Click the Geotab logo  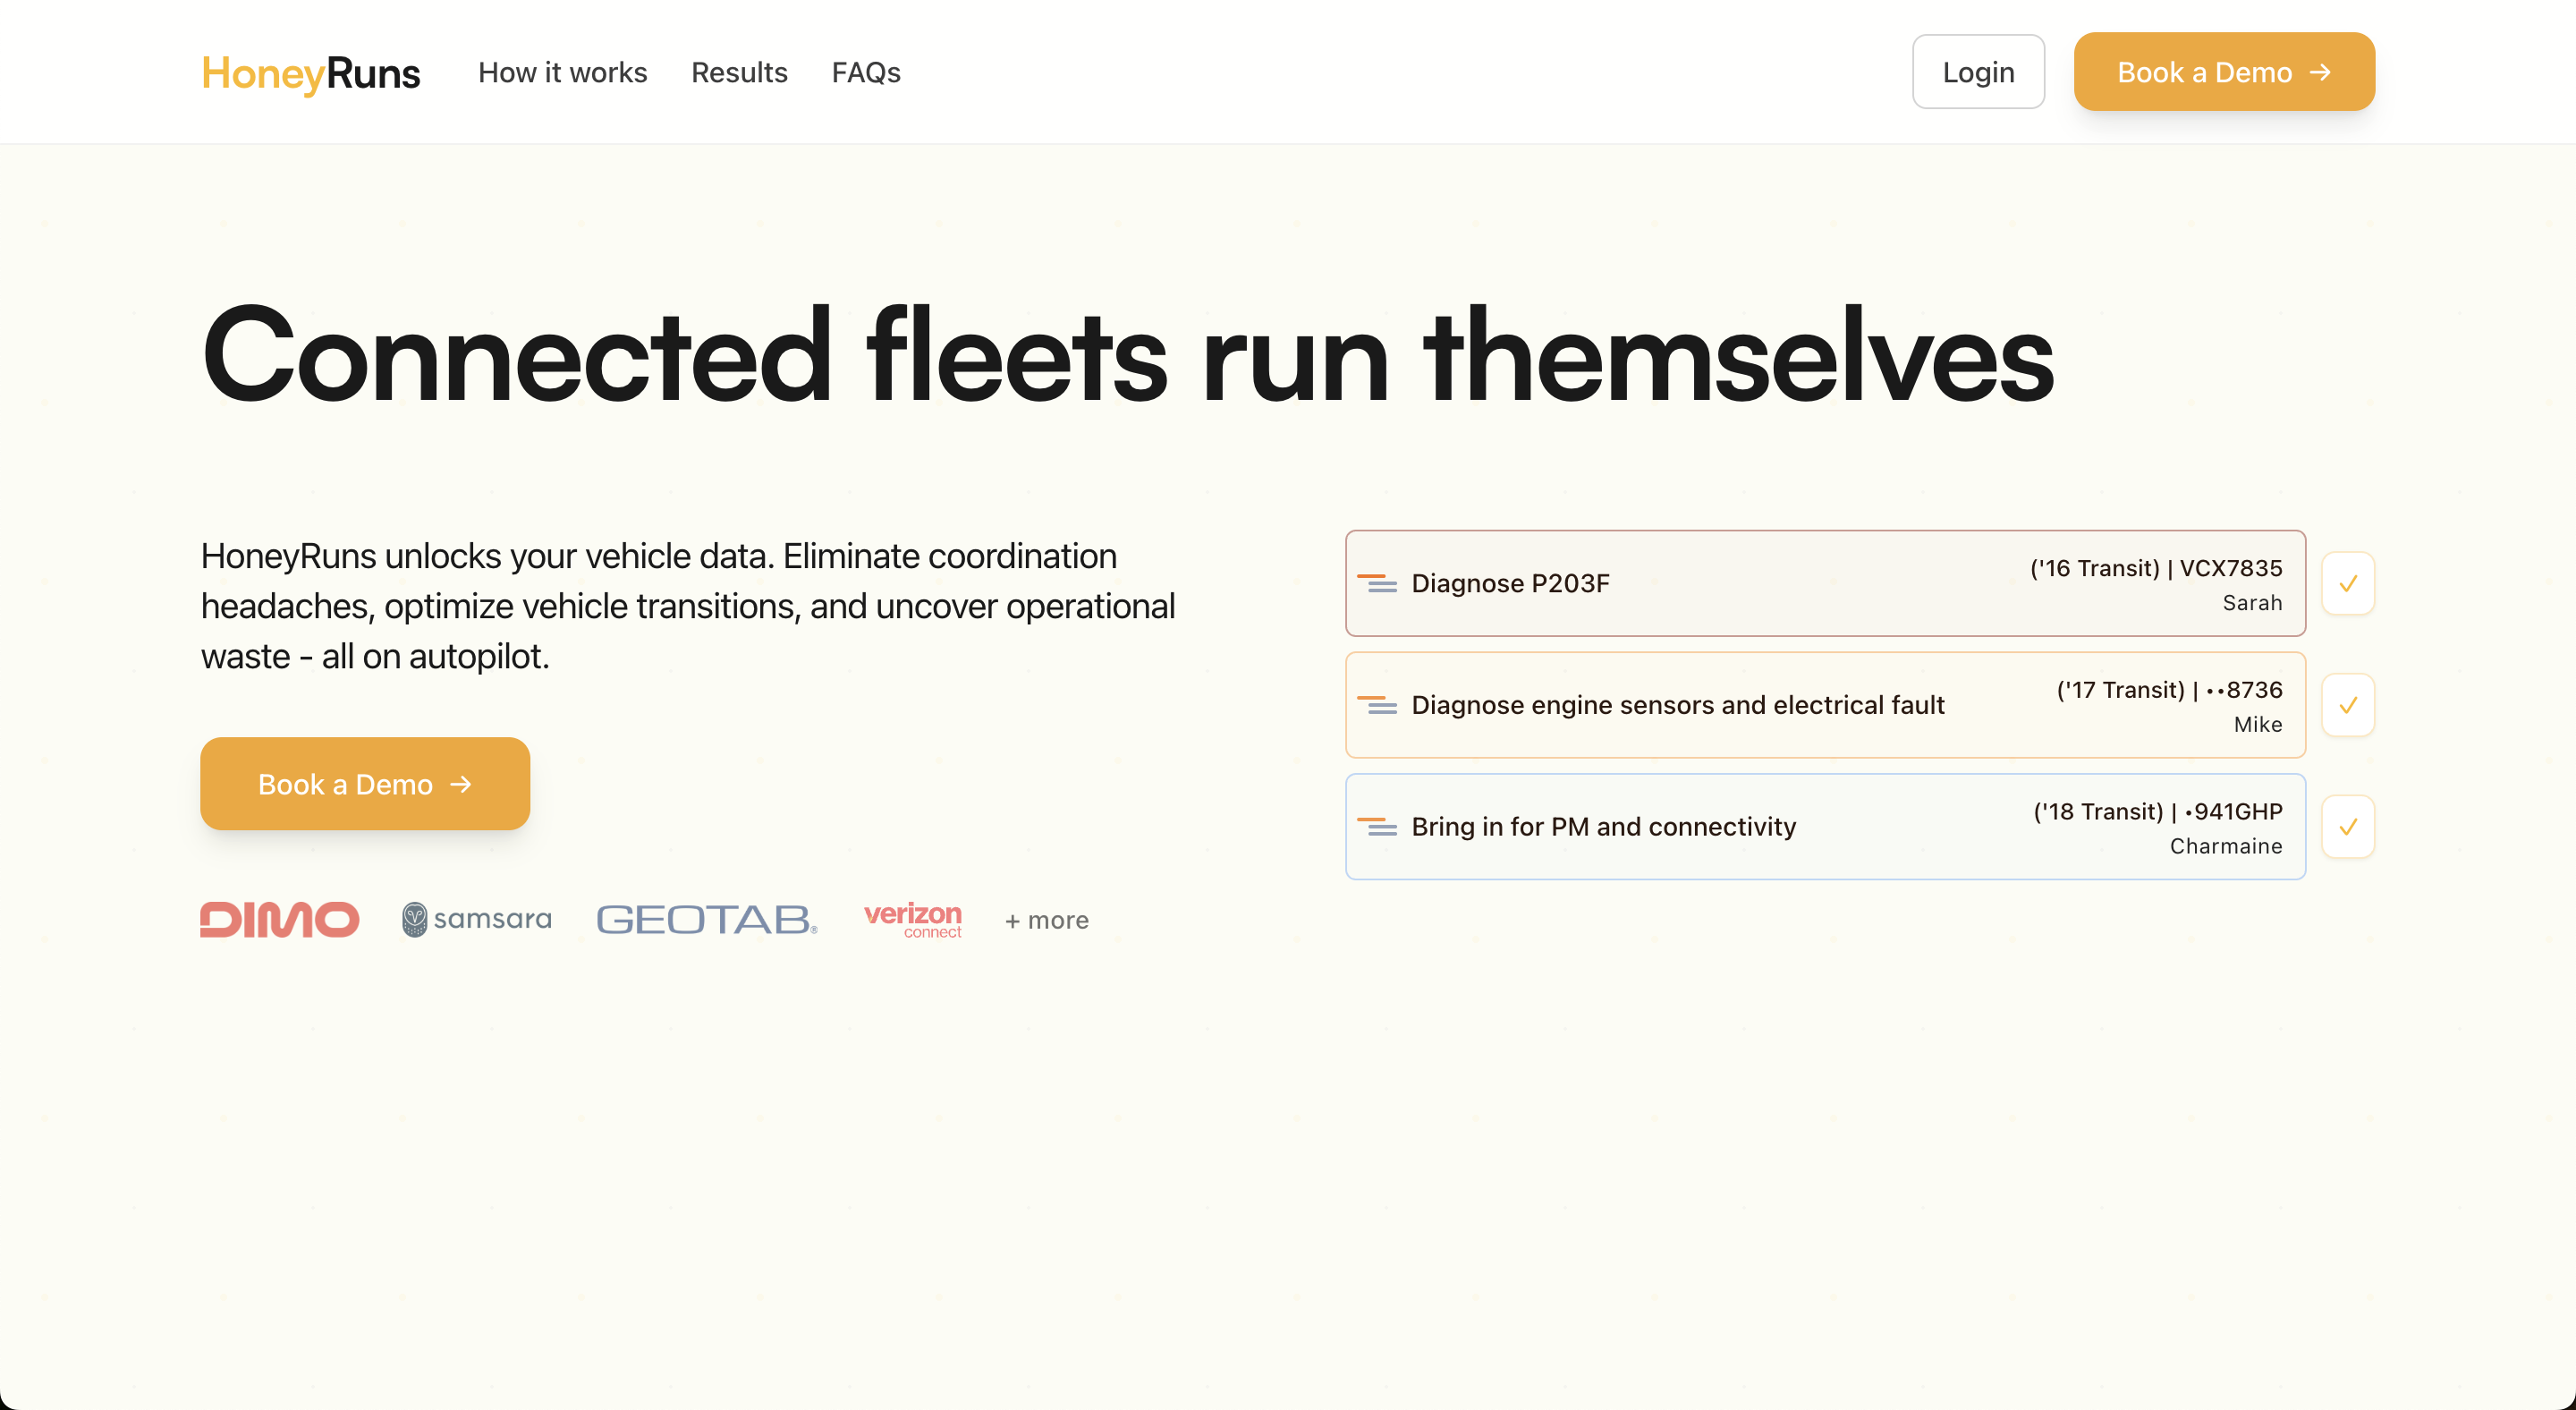pyautogui.click(x=706, y=919)
